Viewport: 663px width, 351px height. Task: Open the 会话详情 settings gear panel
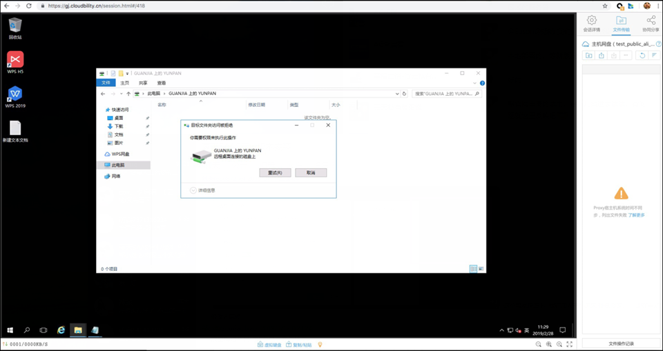coord(591,23)
